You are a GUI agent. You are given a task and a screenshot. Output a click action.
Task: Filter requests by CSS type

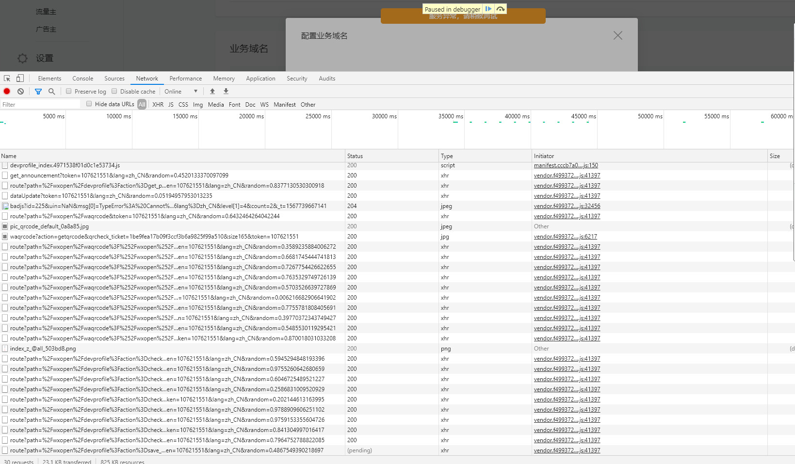click(x=183, y=105)
